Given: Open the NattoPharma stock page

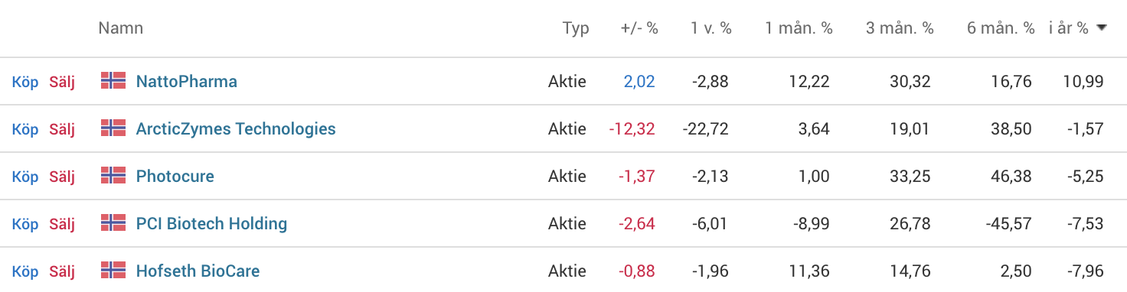Looking at the screenshot, I should (187, 81).
